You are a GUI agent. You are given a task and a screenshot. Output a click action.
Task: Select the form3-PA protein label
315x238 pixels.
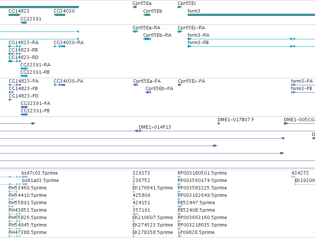point(302,81)
